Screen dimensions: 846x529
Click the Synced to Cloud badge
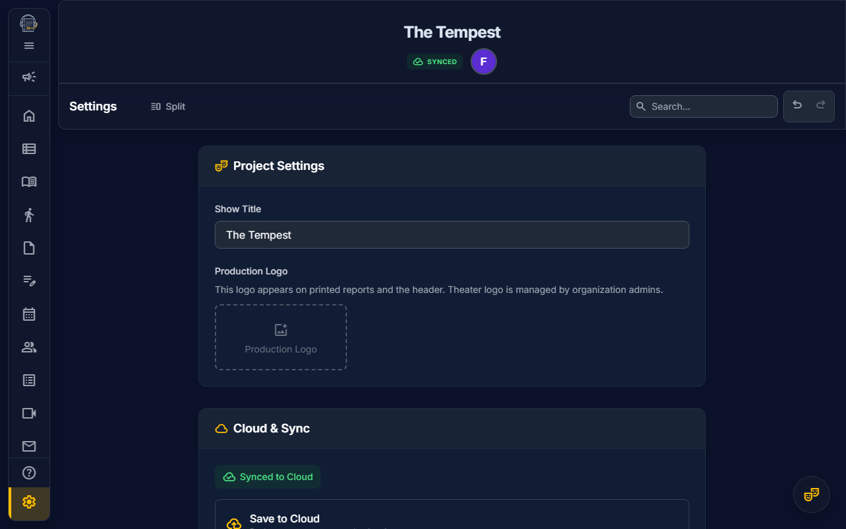267,476
